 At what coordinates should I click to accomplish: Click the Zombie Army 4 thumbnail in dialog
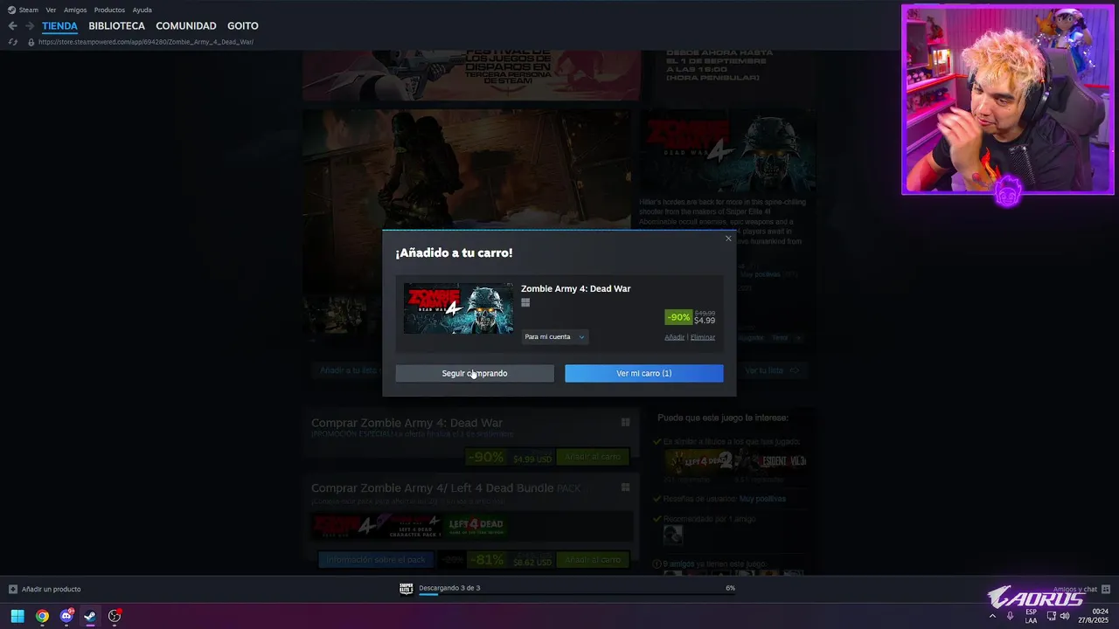click(x=459, y=308)
